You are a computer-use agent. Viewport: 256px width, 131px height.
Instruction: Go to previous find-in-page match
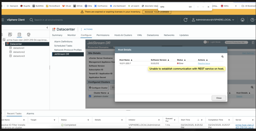[198, 7]
